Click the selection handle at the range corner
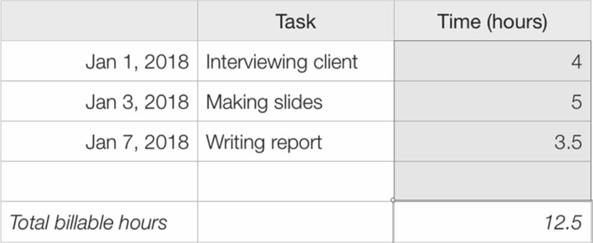This screenshot has height=243, width=593. tap(394, 200)
